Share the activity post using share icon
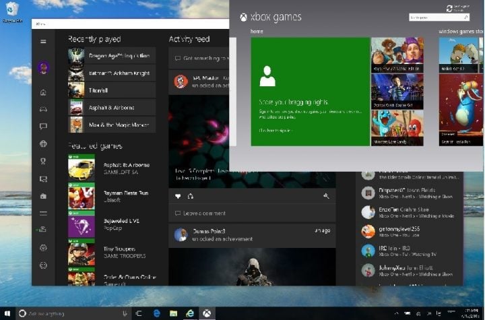485x320 pixels. (x=191, y=196)
